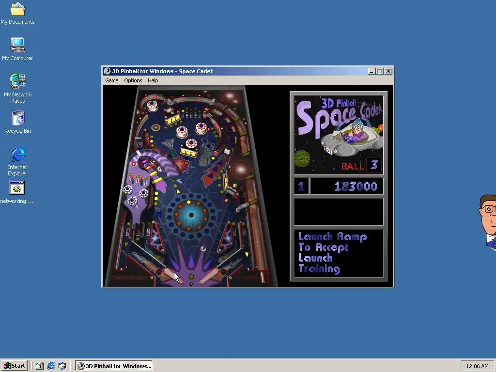This screenshot has width=496, height=372.
Task: Click the Show Desktop quick launch icon
Action: click(40, 366)
